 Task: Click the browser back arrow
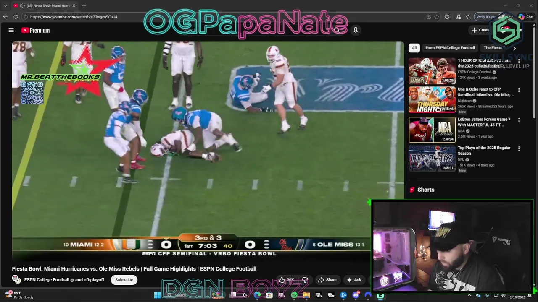(5, 17)
